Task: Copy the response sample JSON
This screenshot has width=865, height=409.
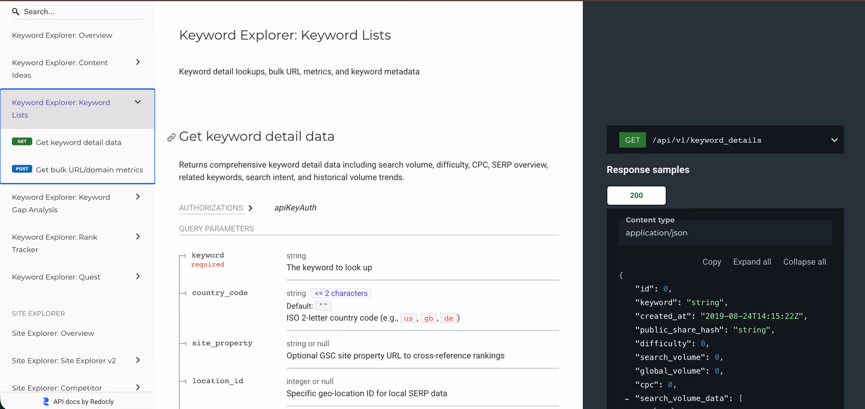Action: [711, 262]
